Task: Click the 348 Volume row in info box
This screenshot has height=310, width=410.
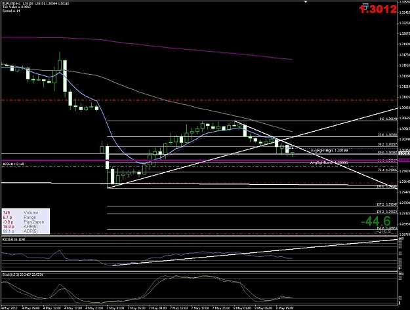Action: coord(20,212)
